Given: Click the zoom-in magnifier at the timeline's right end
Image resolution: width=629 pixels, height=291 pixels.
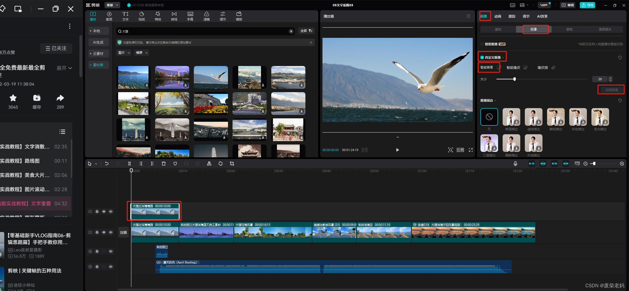Looking at the screenshot, I should click(622, 164).
